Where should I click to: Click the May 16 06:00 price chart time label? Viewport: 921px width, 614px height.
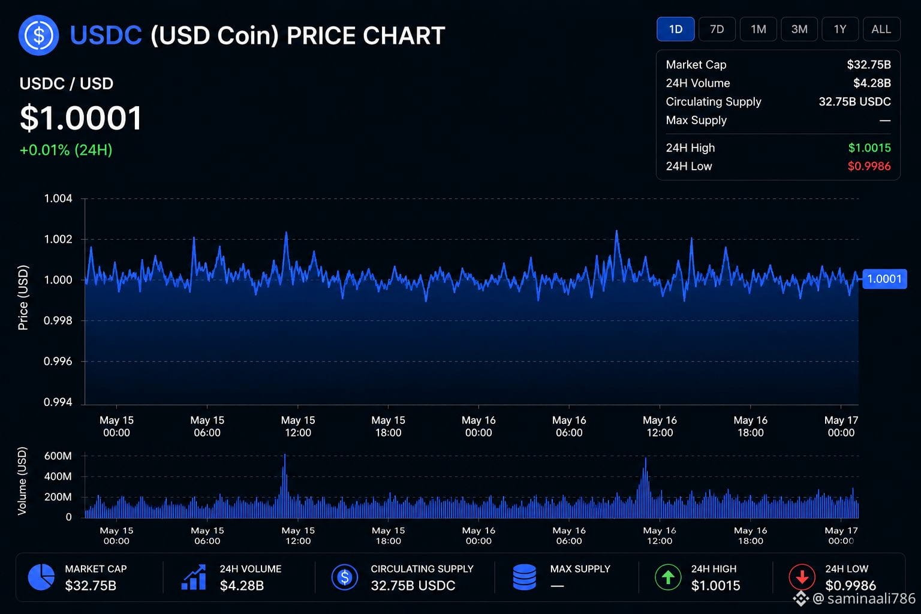[569, 426]
